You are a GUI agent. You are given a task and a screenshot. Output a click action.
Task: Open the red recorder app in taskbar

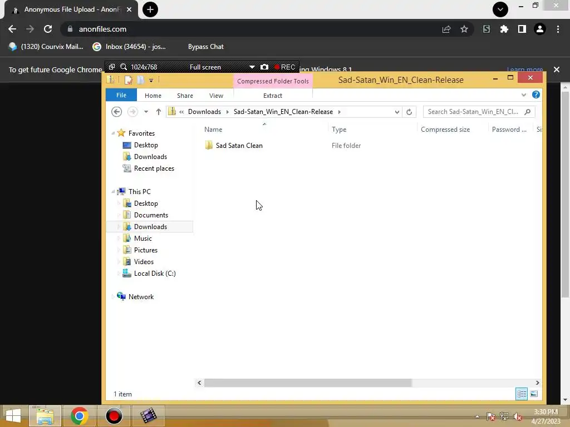(114, 416)
